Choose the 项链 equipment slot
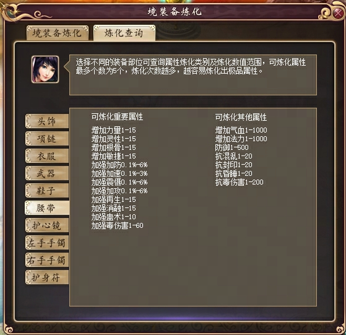The height and width of the screenshot is (335, 346). (x=47, y=139)
